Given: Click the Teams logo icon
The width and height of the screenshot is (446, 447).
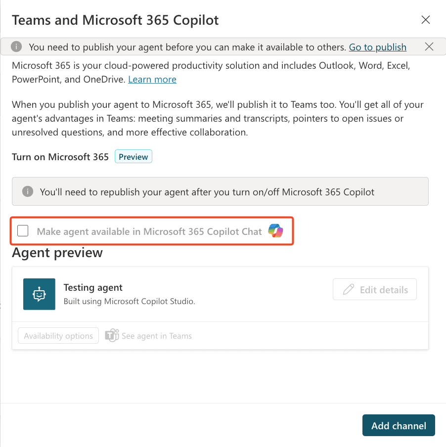Looking at the screenshot, I should tap(112, 336).
